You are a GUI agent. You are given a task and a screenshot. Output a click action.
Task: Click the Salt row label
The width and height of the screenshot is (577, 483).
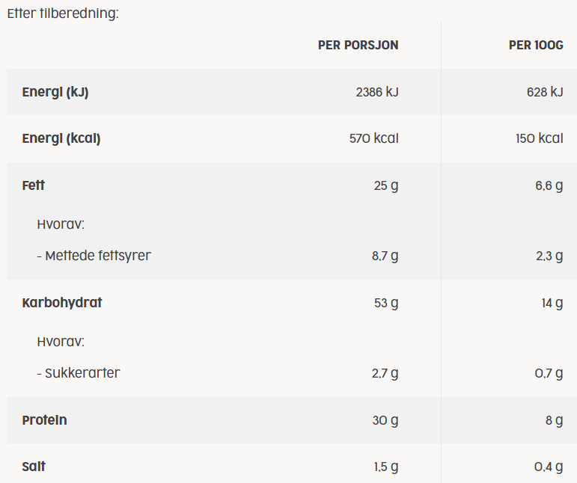click(x=34, y=467)
